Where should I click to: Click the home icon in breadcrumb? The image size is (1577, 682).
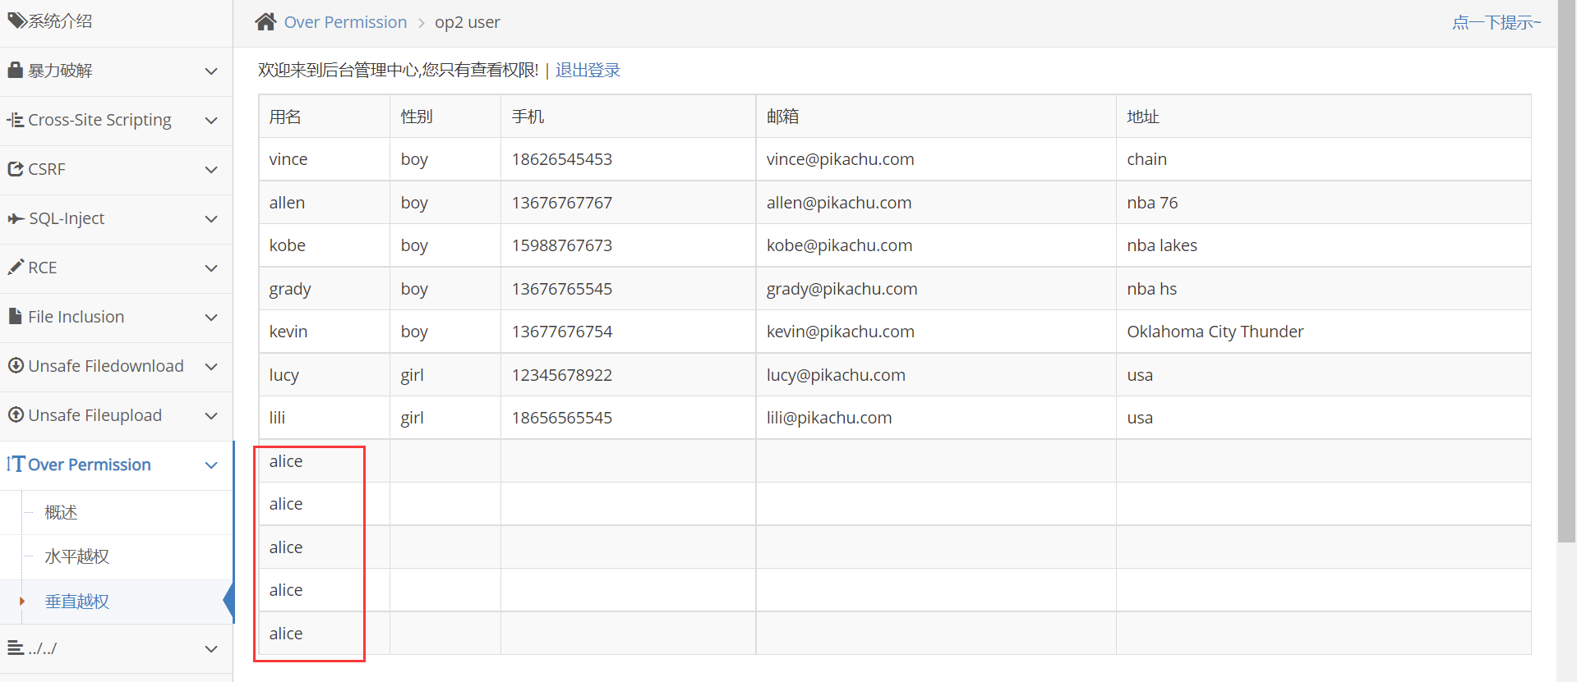click(x=265, y=22)
